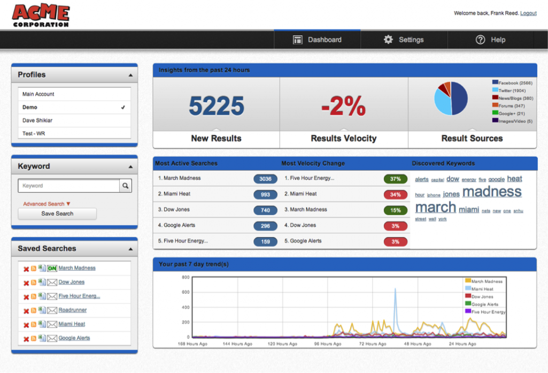The height and width of the screenshot is (373, 548).
Task: Click the Logout link
Action: point(529,13)
